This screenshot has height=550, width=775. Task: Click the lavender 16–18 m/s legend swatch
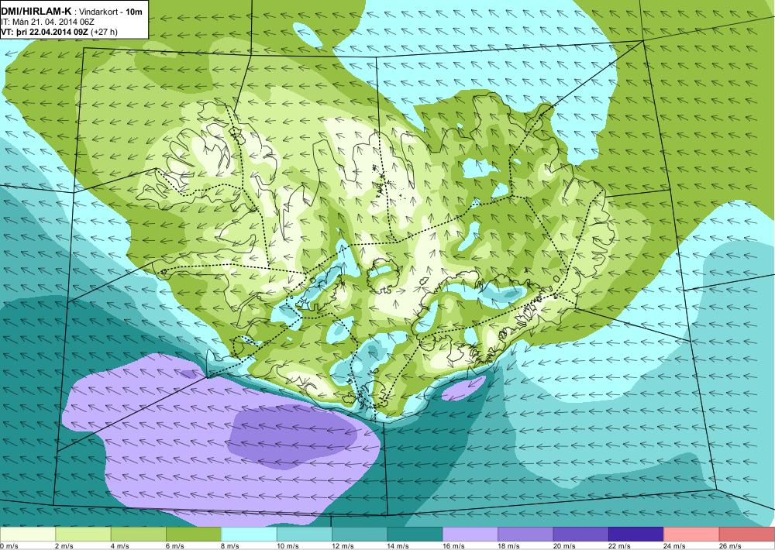click(x=470, y=535)
